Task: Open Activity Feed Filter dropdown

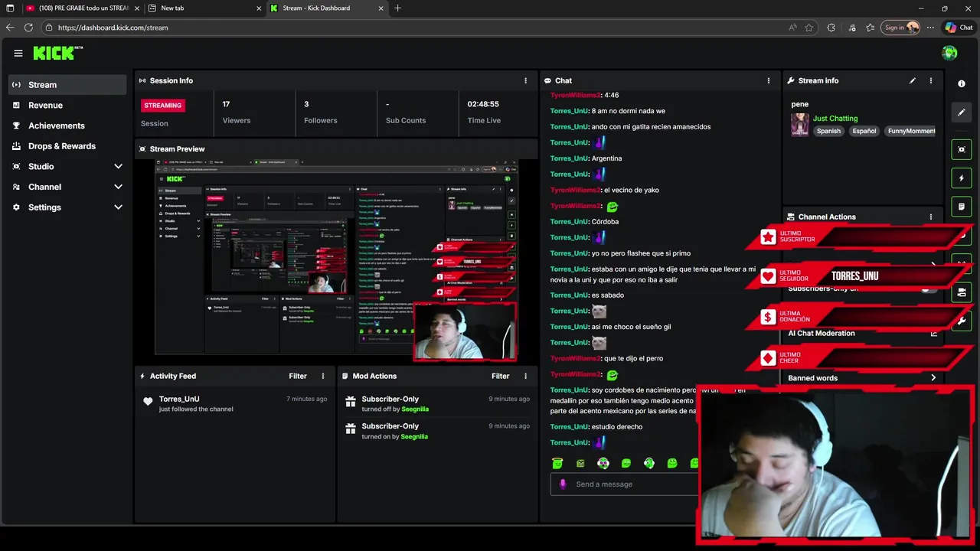Action: (298, 376)
